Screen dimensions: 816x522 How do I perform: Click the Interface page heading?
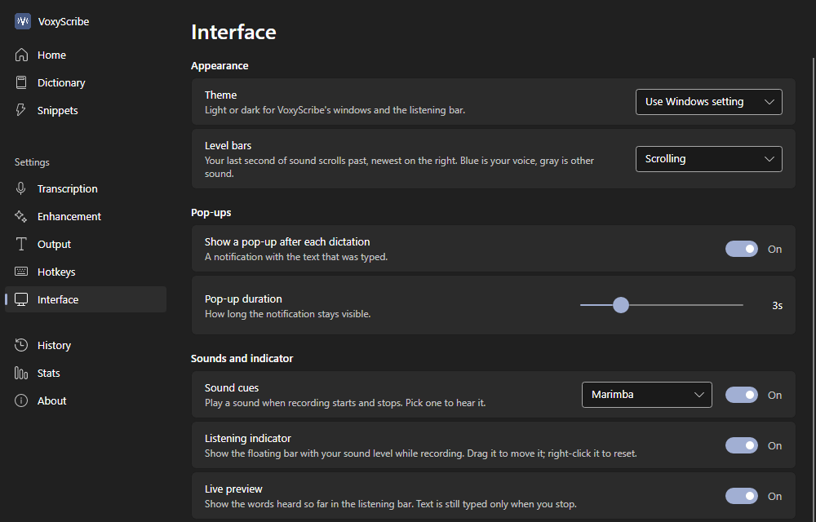tap(233, 32)
